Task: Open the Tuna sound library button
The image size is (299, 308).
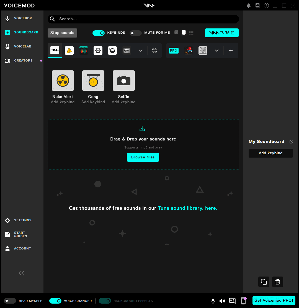Action: click(x=222, y=33)
